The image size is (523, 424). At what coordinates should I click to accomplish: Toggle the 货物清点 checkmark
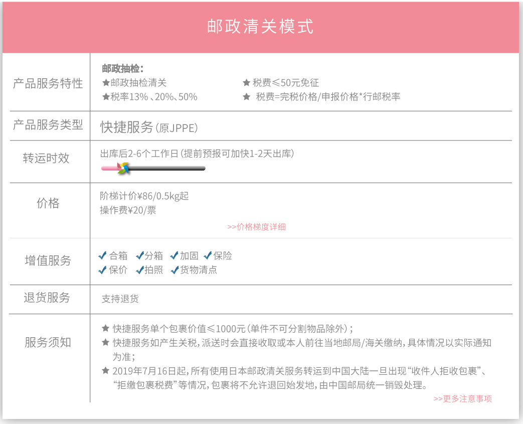[175, 270]
